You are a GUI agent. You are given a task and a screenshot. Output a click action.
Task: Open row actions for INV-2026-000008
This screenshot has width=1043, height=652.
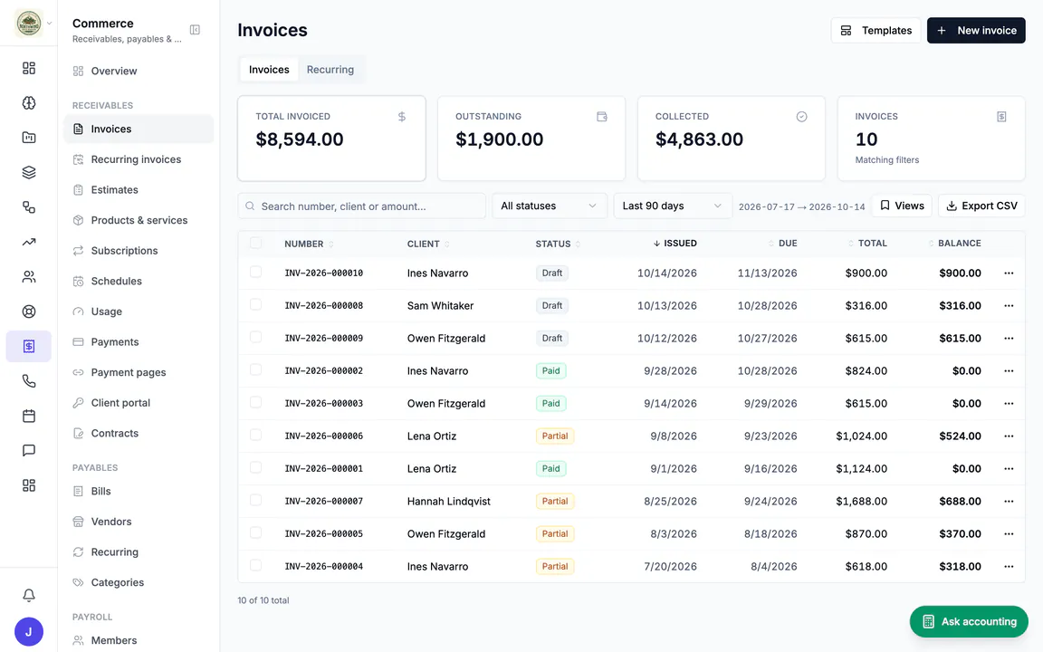pyautogui.click(x=1009, y=305)
